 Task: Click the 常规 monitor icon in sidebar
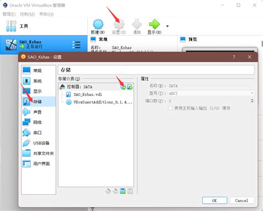click(27, 70)
